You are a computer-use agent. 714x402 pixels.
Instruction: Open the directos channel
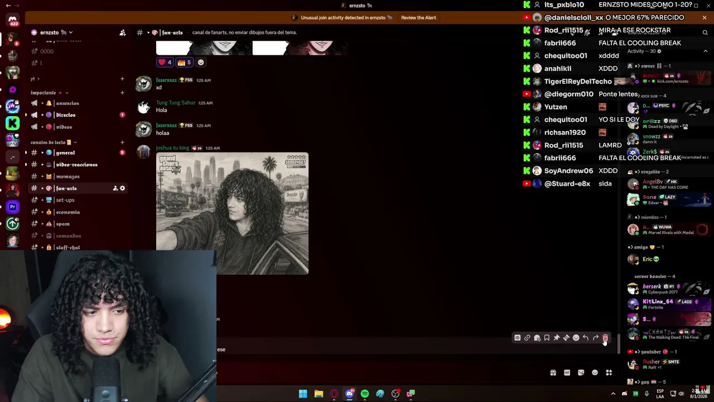pos(78,115)
